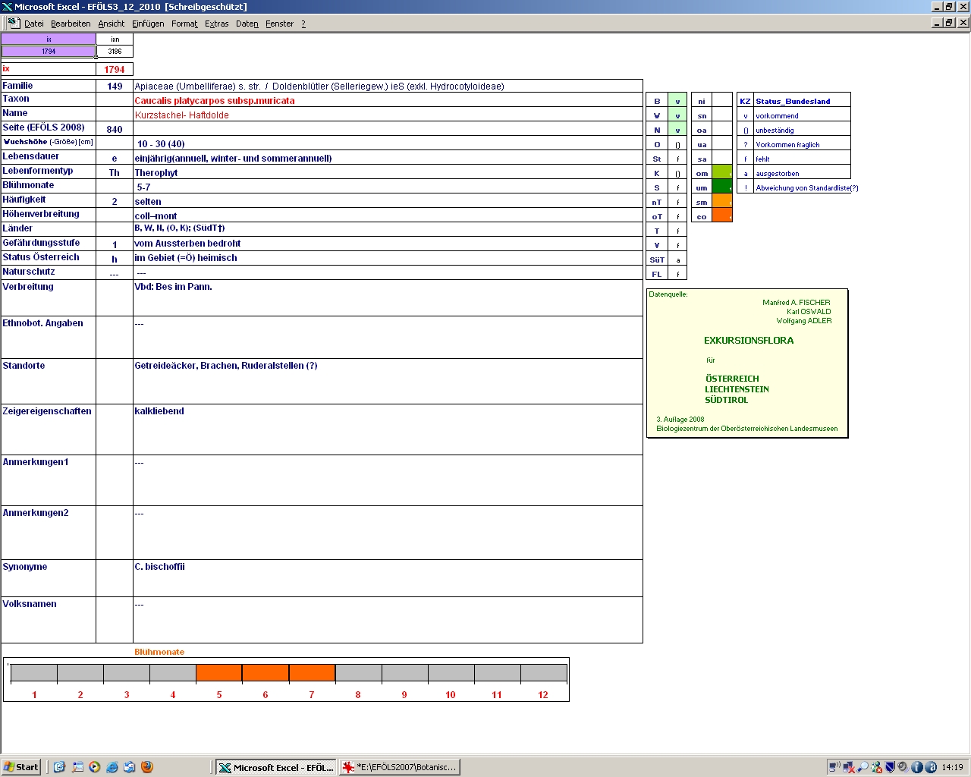
Task: Click Synonyme value C. bischoffii
Action: [159, 567]
